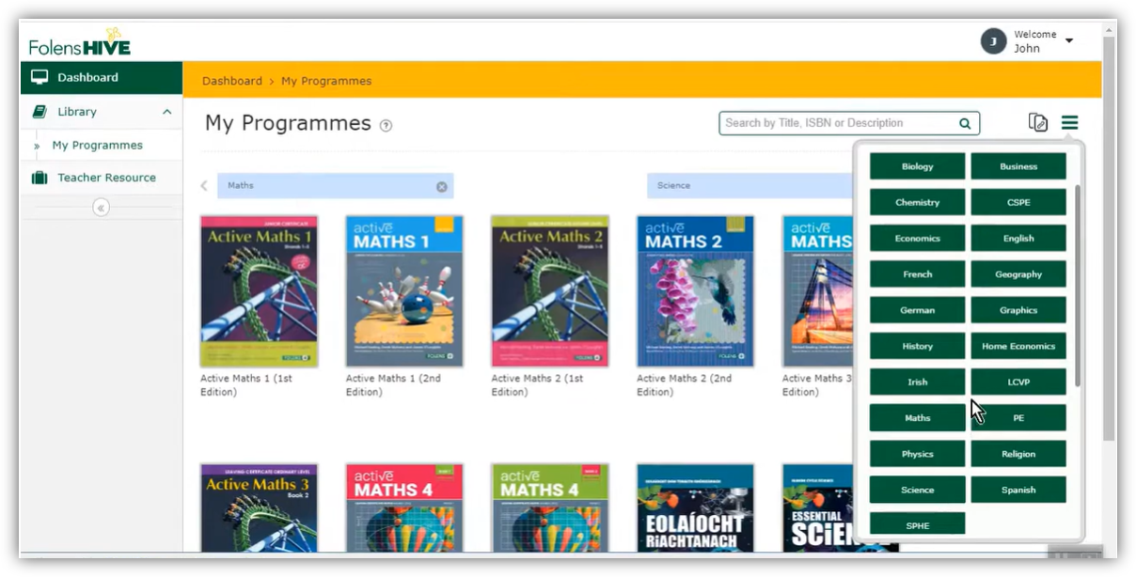Click the My Programmes breadcrumb
Image resolution: width=1136 pixels, height=577 pixels.
326,81
